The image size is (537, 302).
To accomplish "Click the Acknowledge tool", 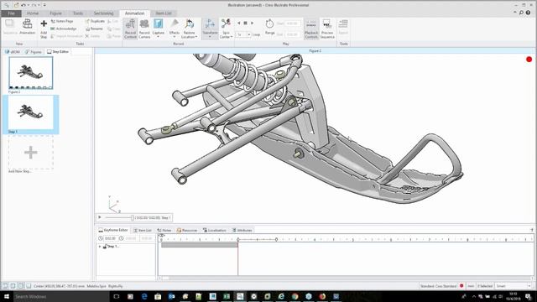I will click(64, 29).
